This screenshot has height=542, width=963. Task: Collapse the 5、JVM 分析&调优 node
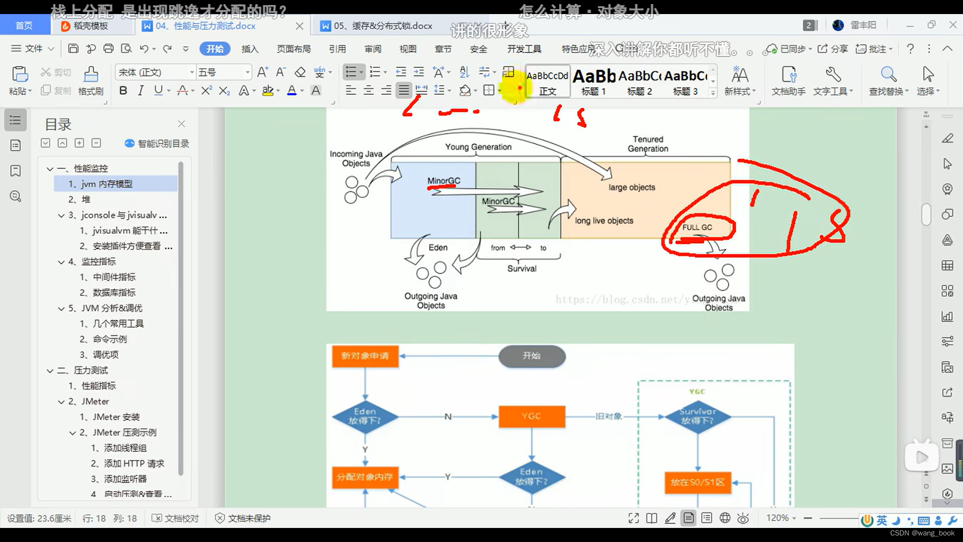click(x=61, y=309)
